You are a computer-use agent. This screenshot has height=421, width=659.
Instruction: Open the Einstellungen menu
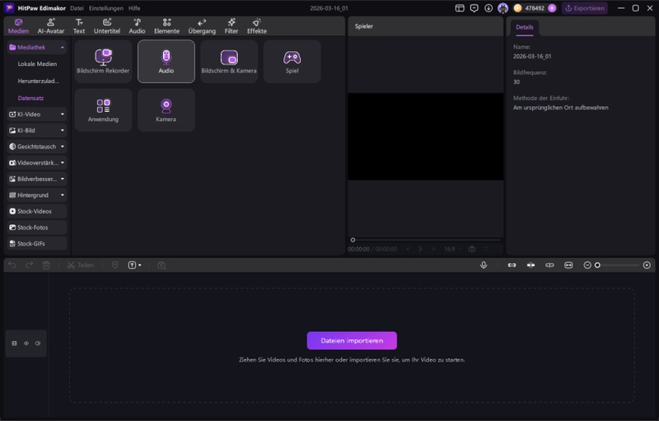pos(105,8)
